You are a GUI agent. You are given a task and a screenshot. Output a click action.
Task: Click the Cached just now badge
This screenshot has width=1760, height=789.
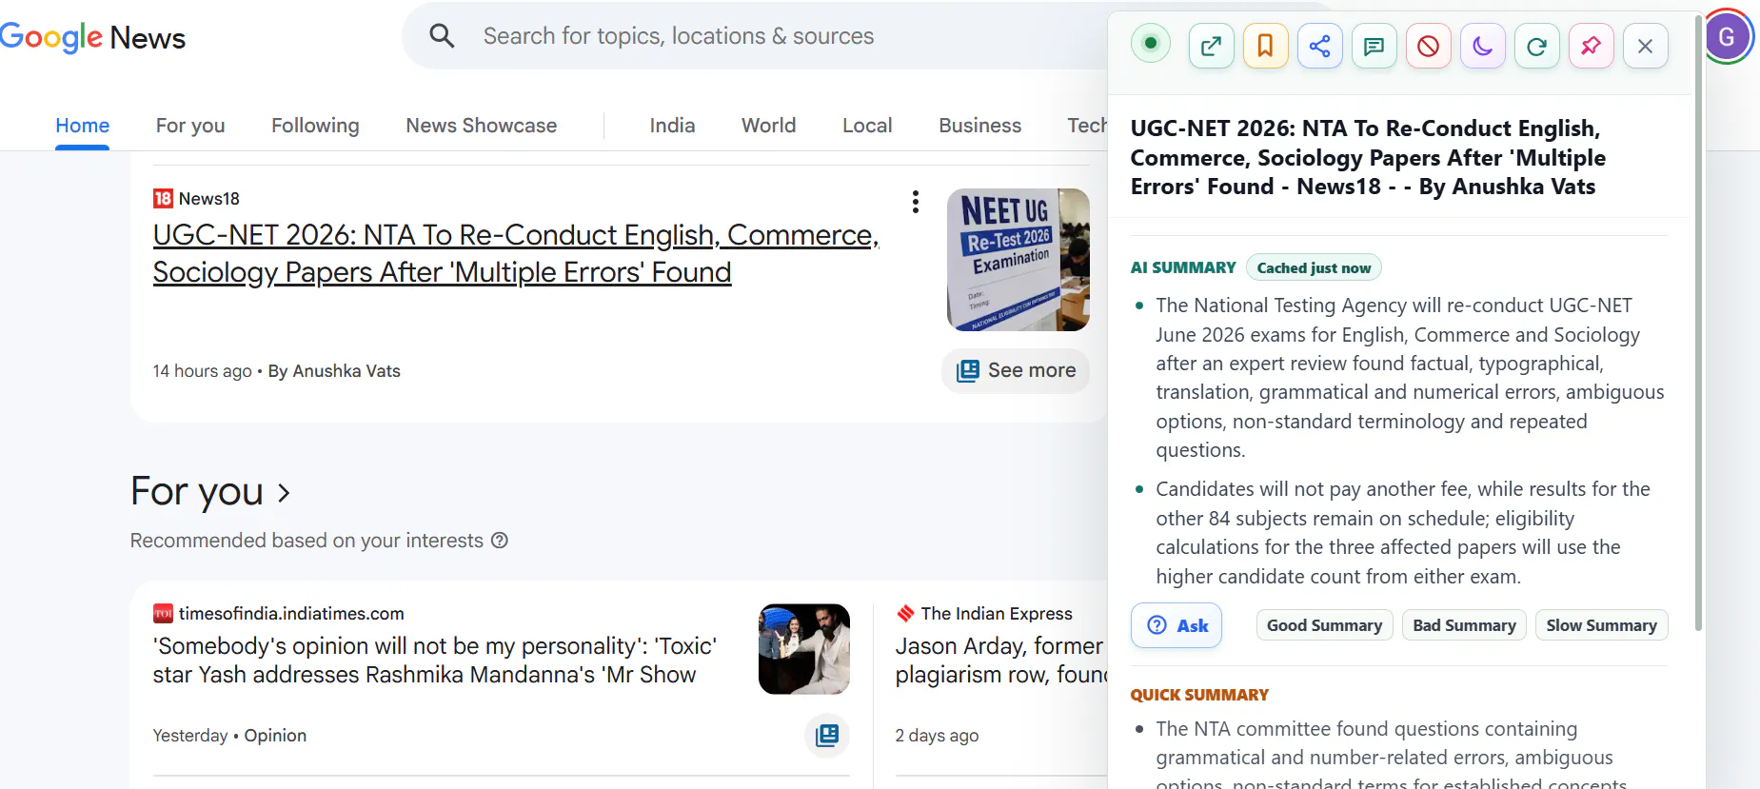(x=1314, y=268)
